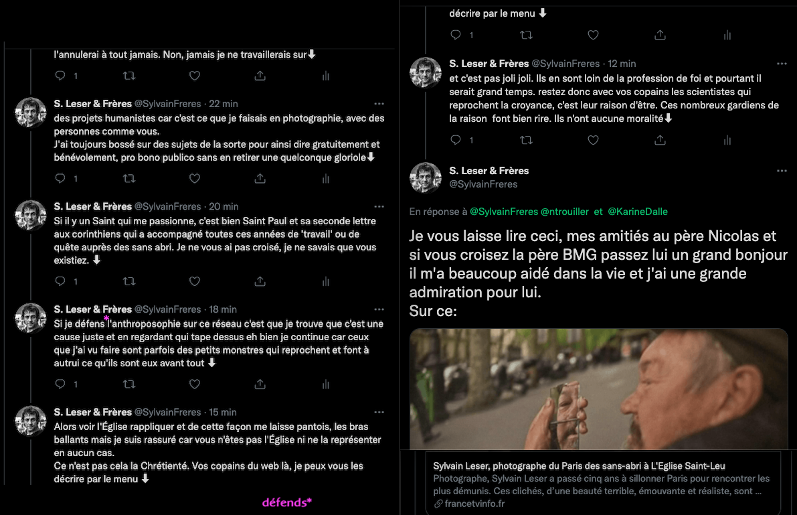Reply to the 20 min tweet about Saint Paul
Image resolution: width=797 pixels, height=515 pixels.
pos(60,281)
